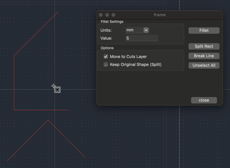Open the Units mm dropdown
The image size is (230, 168).
[137, 30]
